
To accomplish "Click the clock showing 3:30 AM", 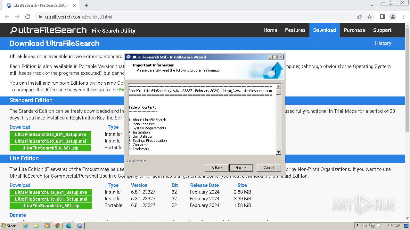I will (x=394, y=226).
